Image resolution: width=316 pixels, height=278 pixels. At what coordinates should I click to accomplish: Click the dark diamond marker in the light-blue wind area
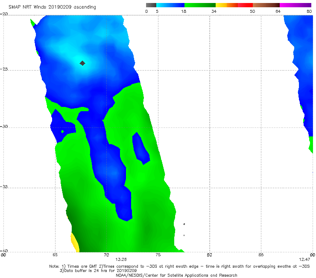[82, 63]
